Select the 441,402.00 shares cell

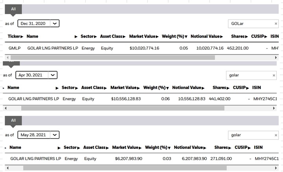pos(219,99)
